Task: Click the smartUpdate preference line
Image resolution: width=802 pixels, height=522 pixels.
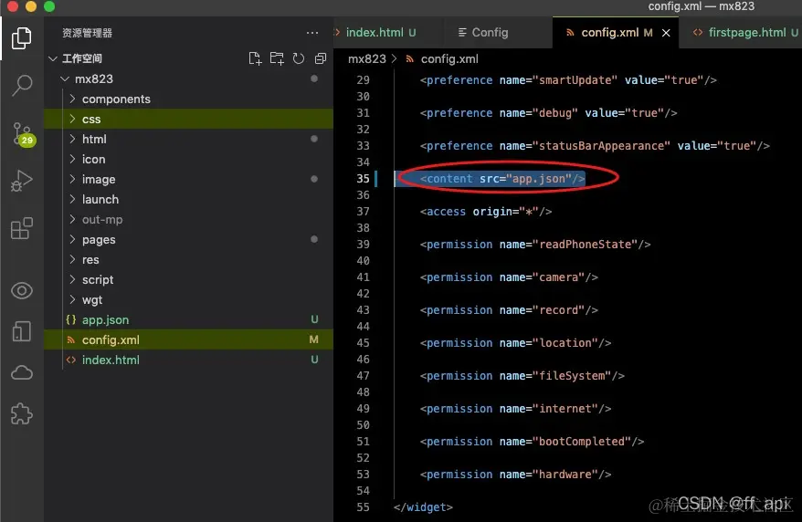Action: tap(568, 80)
